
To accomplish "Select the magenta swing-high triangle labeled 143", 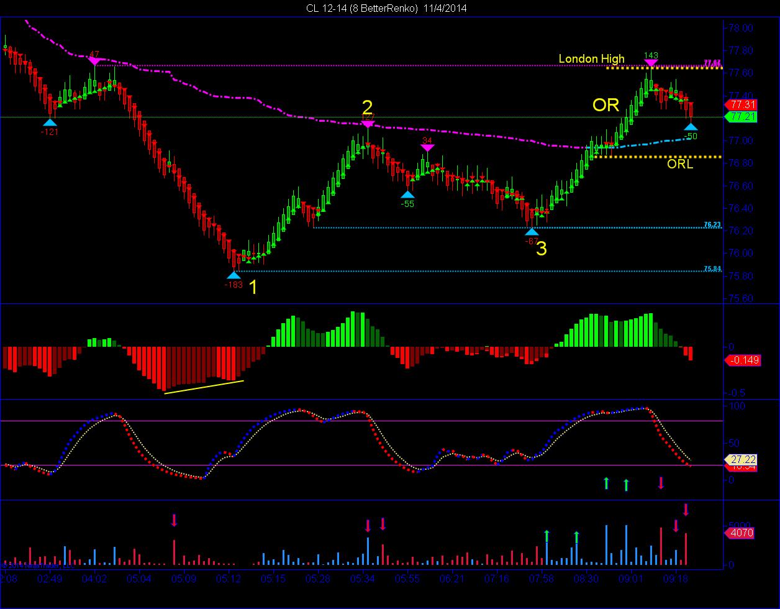I will coord(651,63).
